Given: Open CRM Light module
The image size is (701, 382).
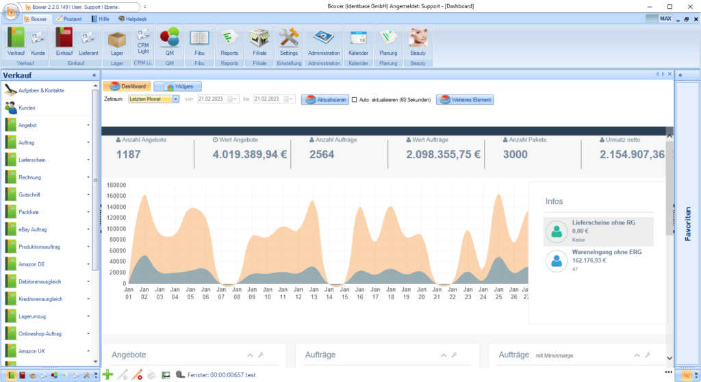Looking at the screenshot, I should coord(143,42).
